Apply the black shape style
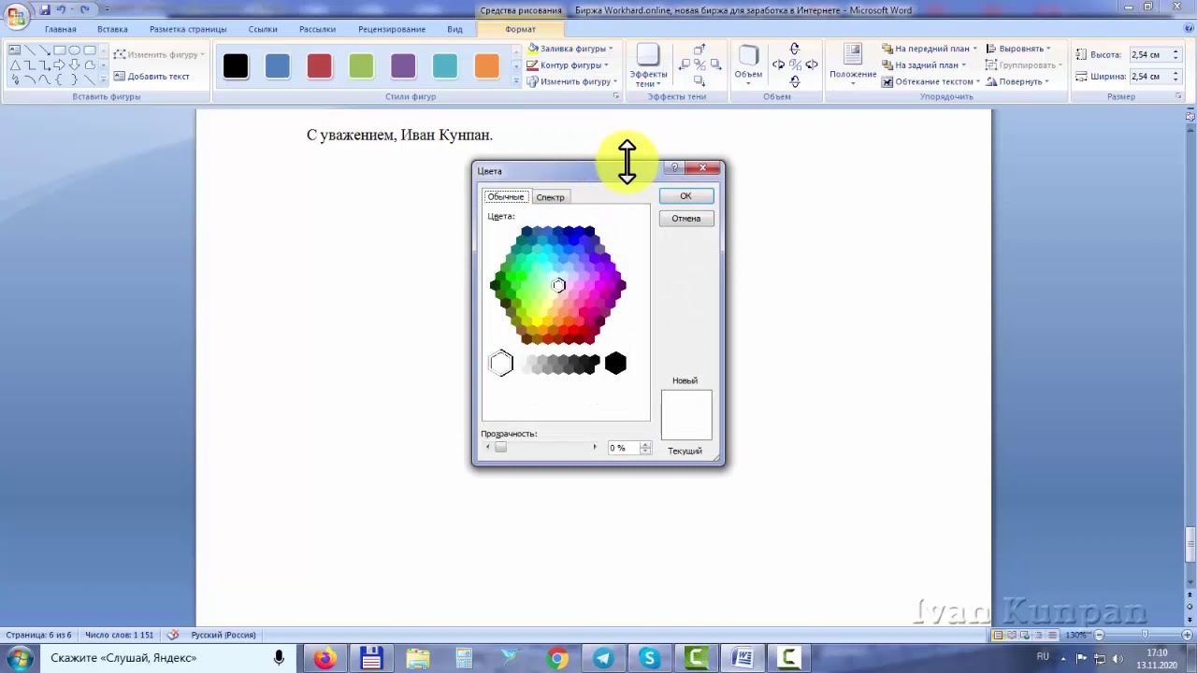The height and width of the screenshot is (673, 1197). tap(236, 66)
